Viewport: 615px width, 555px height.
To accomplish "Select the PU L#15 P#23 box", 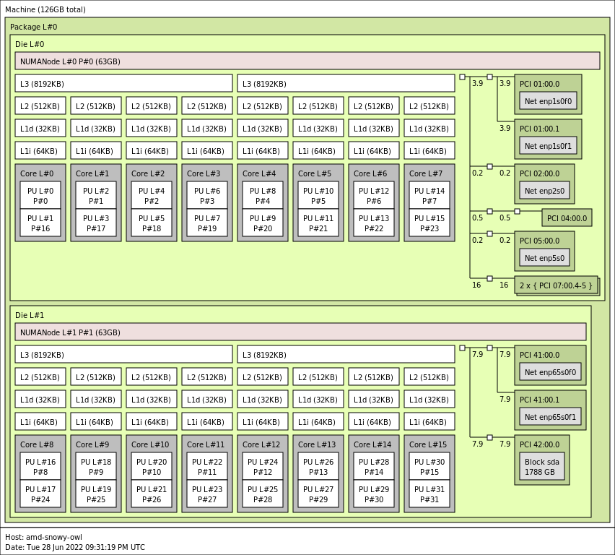I will click(429, 223).
